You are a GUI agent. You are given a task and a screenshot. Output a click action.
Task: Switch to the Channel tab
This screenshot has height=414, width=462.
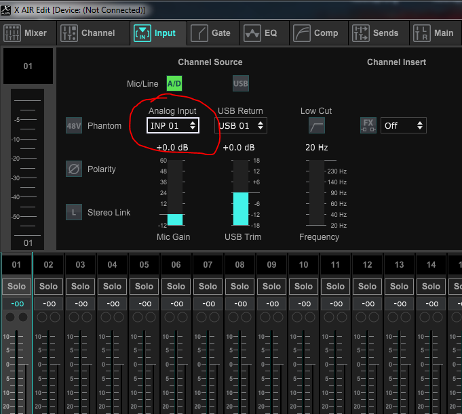click(93, 33)
